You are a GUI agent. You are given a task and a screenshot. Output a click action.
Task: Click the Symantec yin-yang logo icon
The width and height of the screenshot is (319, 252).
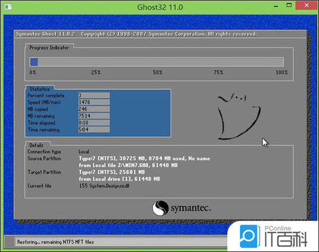pos(160,208)
